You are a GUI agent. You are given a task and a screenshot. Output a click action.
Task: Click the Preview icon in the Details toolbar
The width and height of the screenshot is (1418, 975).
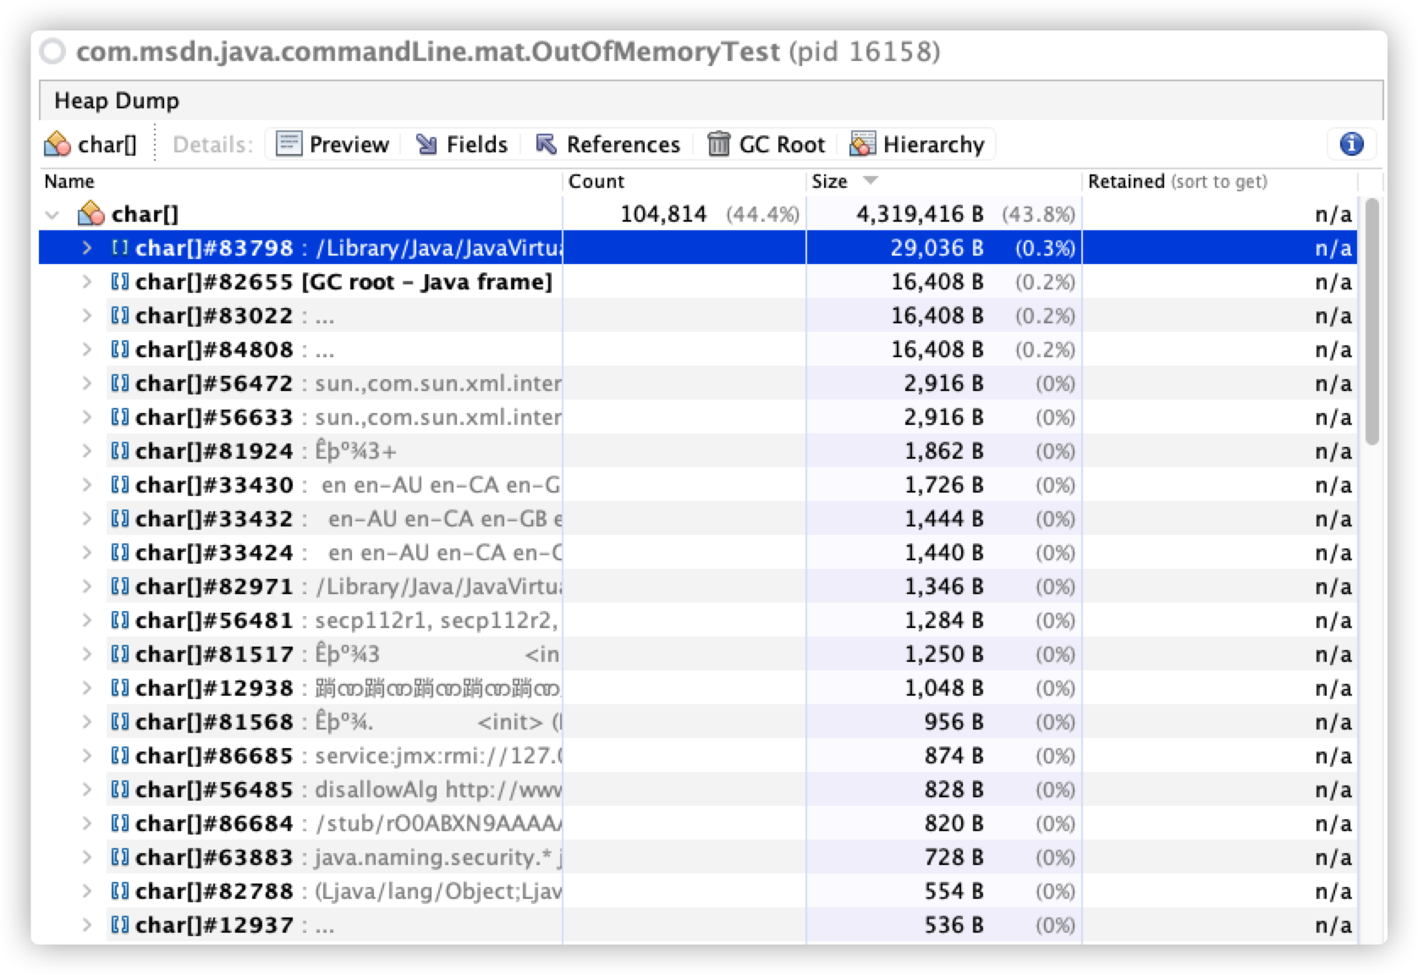pyautogui.click(x=289, y=144)
